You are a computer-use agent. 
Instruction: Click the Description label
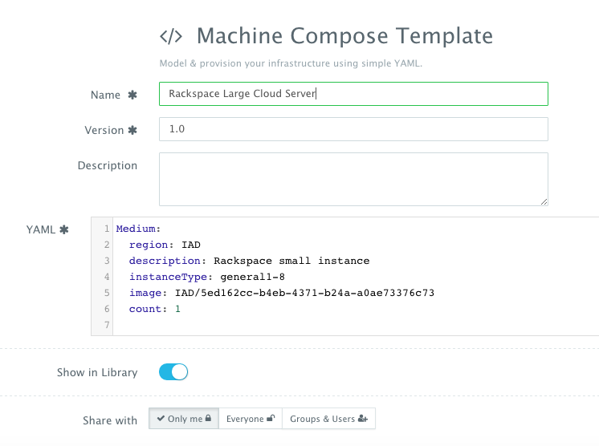coord(108,165)
